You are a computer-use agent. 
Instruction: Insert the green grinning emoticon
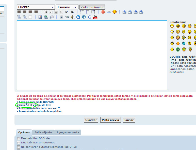(178, 49)
